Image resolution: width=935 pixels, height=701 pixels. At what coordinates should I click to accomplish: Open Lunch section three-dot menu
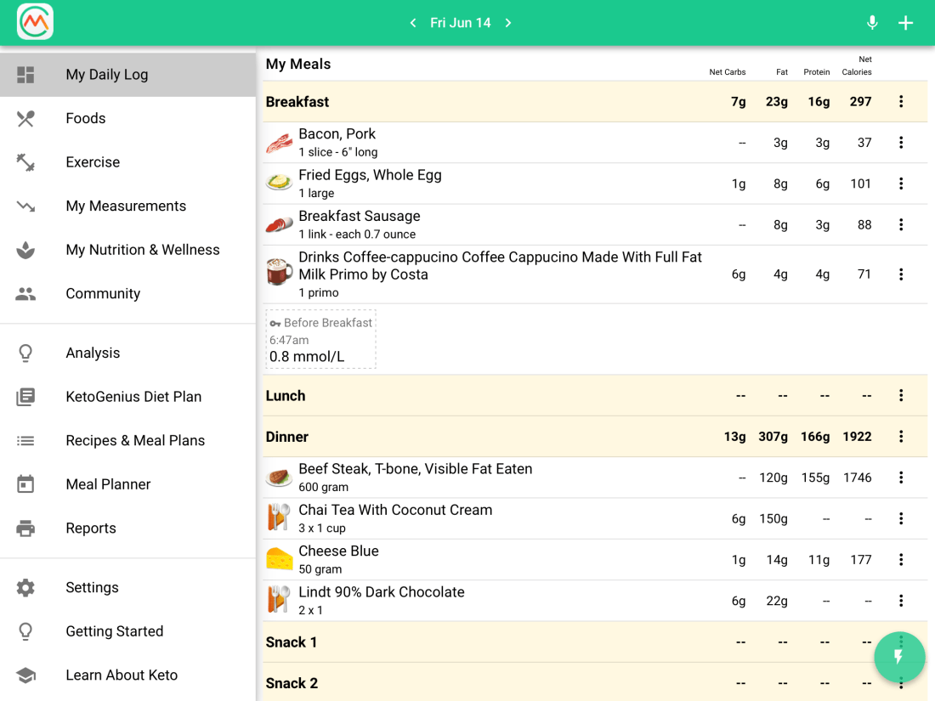pyautogui.click(x=901, y=396)
